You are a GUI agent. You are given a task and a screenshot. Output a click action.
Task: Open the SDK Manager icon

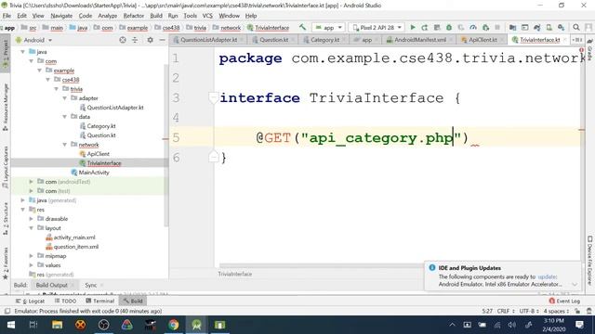point(562,27)
